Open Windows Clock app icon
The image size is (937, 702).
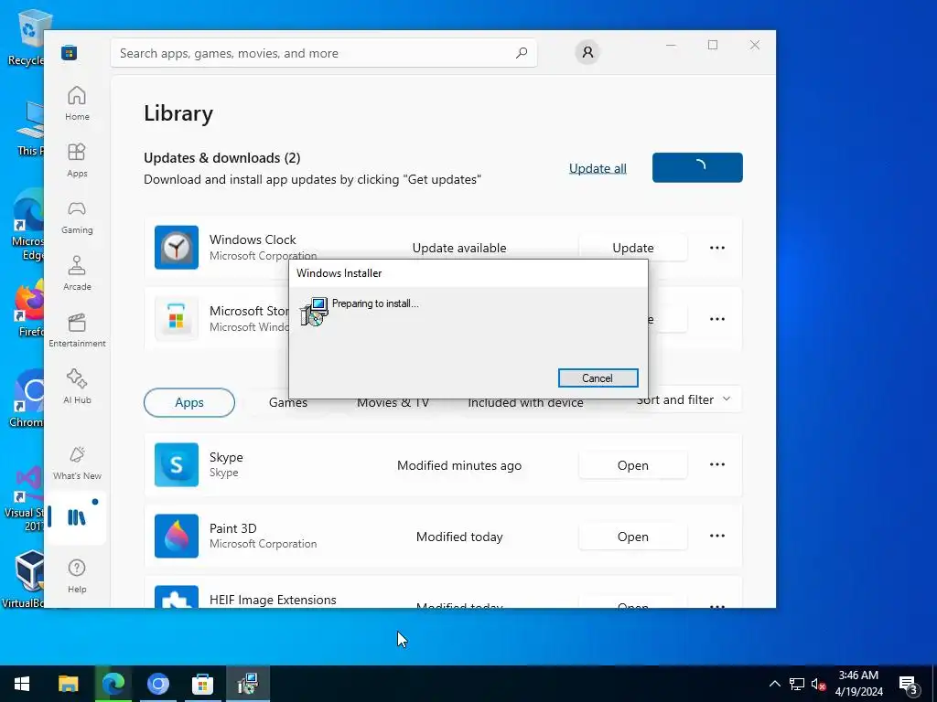[177, 247]
